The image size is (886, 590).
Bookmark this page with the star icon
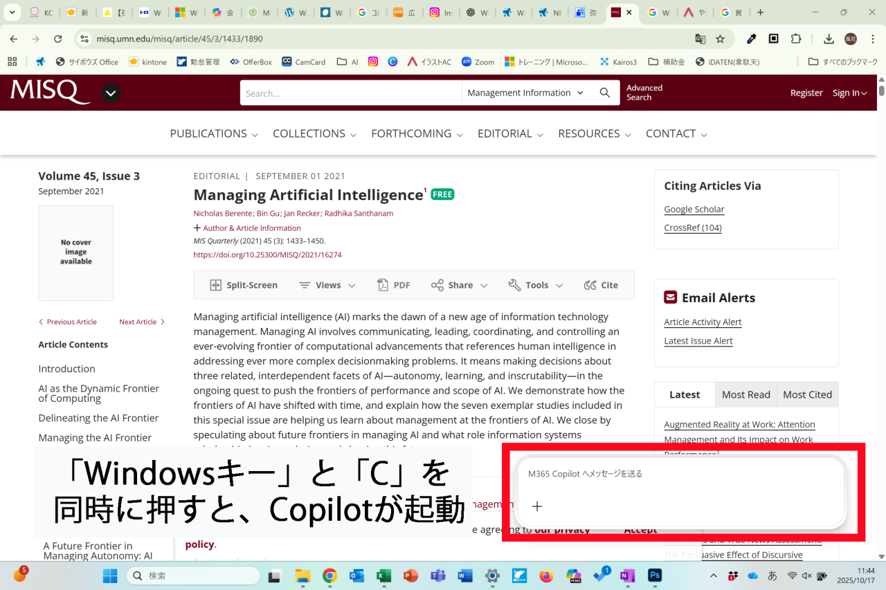tap(720, 39)
